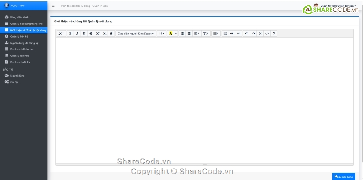
Task: Open the font family Segoe dropdown
Action: [136, 34]
